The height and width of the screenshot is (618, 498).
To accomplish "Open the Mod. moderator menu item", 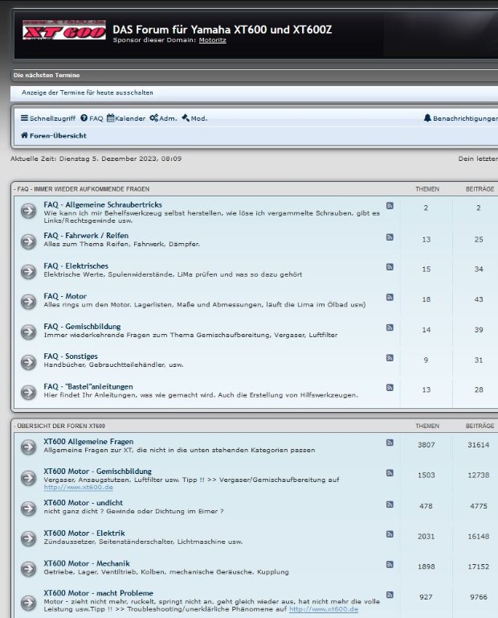I will tap(194, 118).
